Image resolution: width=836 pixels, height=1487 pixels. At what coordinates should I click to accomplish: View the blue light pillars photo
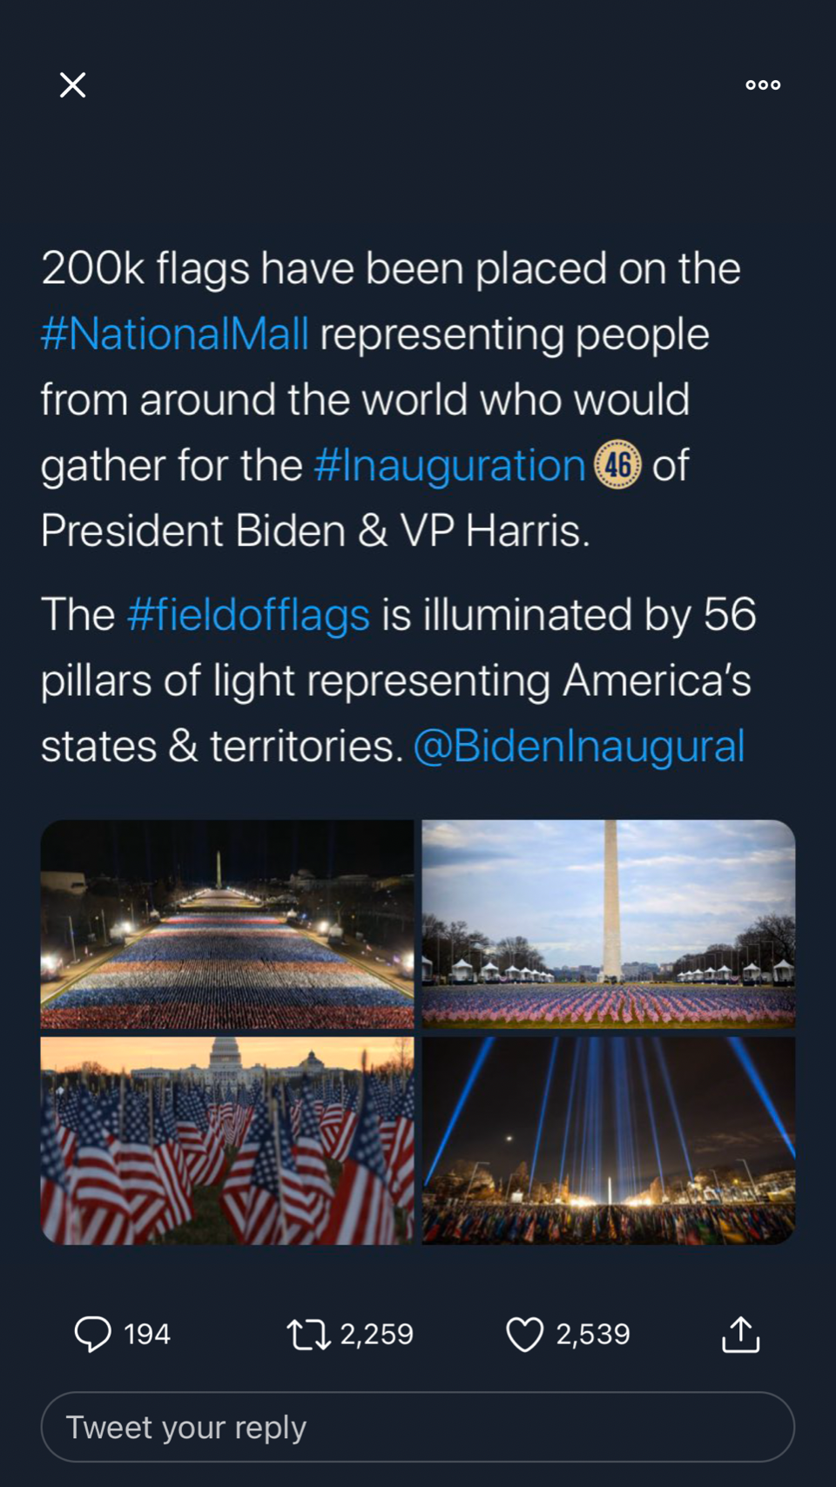click(609, 1140)
